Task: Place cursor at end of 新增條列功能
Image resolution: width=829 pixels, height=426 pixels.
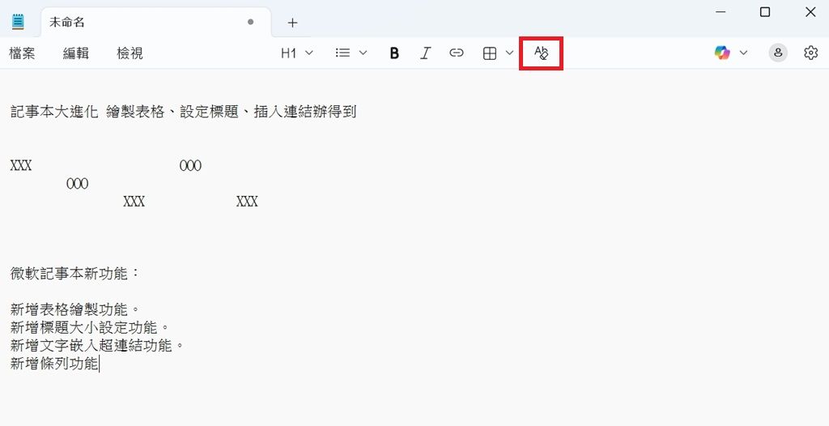Action: coord(100,364)
